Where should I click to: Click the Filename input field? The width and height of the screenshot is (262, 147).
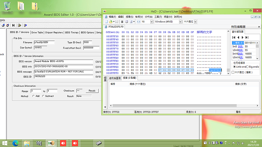pyautogui.click(x=44, y=42)
